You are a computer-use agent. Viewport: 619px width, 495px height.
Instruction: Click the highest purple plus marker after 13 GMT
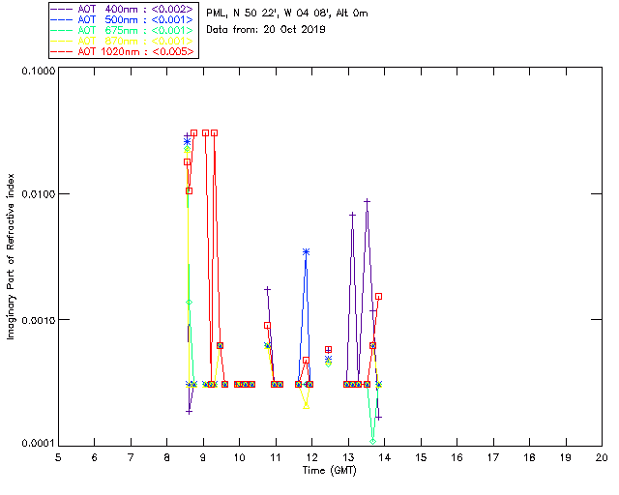click(368, 202)
